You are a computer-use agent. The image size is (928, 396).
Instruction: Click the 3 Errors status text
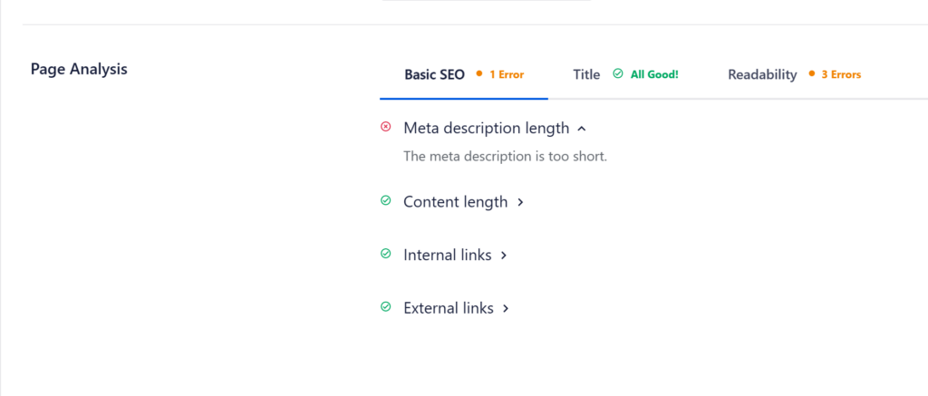tap(841, 74)
